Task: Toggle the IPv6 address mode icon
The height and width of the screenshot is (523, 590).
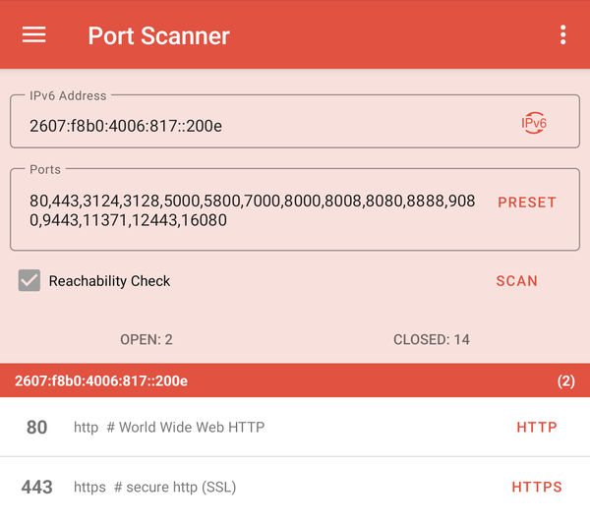Action: (533, 124)
